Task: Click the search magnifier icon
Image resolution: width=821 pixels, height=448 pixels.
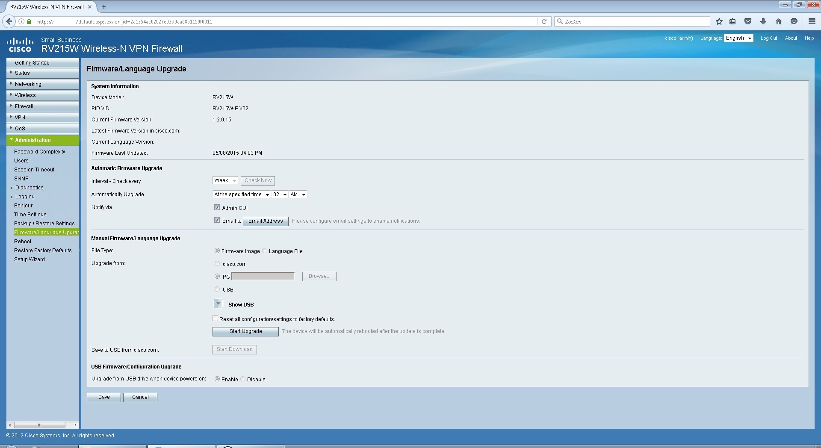Action: click(560, 21)
